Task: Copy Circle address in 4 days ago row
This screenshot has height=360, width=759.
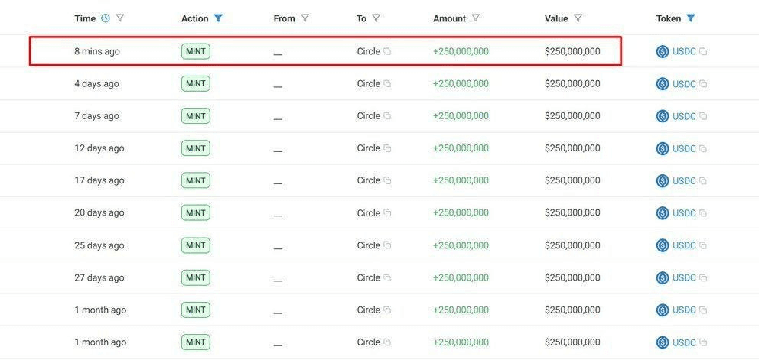Action: (x=387, y=84)
